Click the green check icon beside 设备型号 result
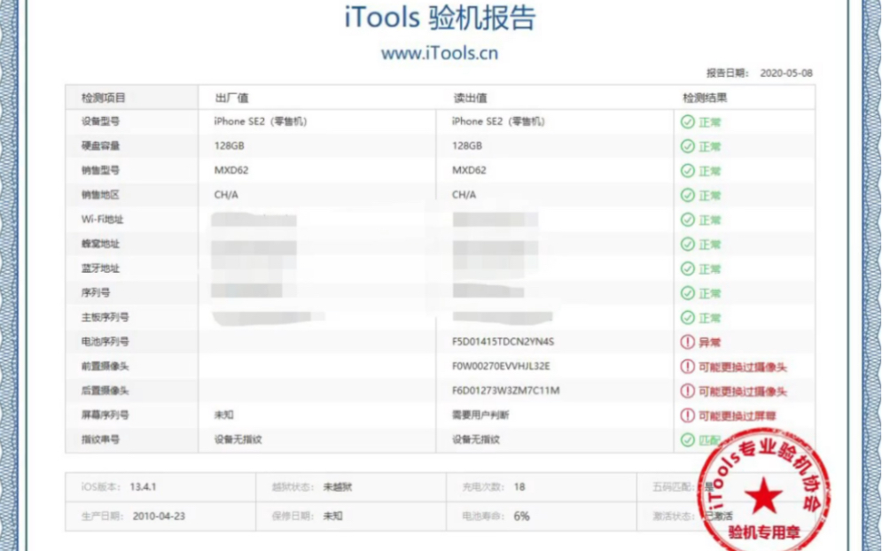The height and width of the screenshot is (551, 882). [x=687, y=121]
